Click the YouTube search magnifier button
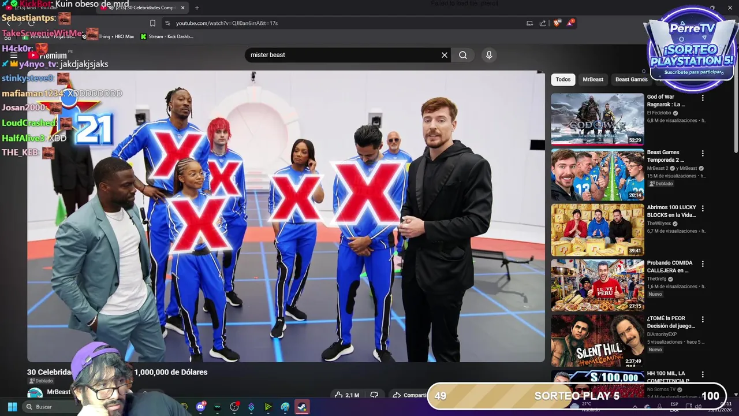 click(463, 55)
